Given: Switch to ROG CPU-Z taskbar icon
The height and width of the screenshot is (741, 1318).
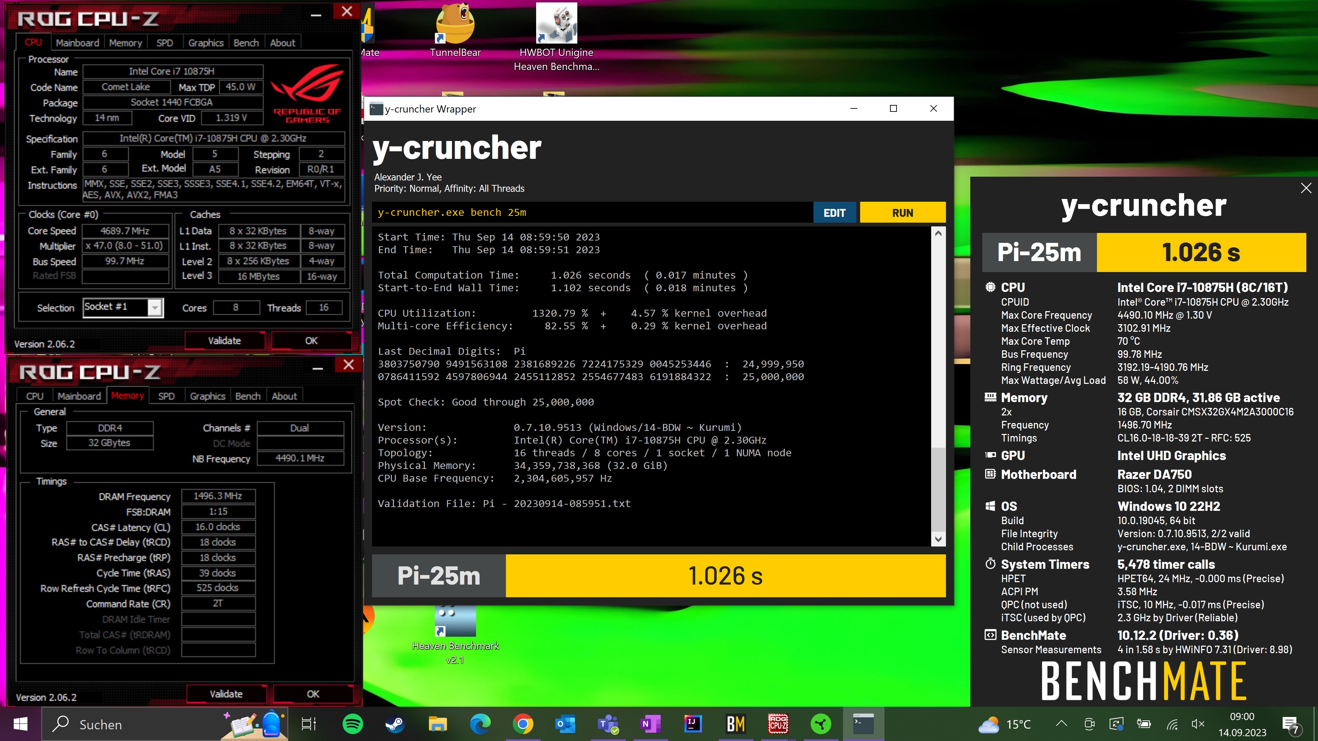Looking at the screenshot, I should tap(778, 724).
